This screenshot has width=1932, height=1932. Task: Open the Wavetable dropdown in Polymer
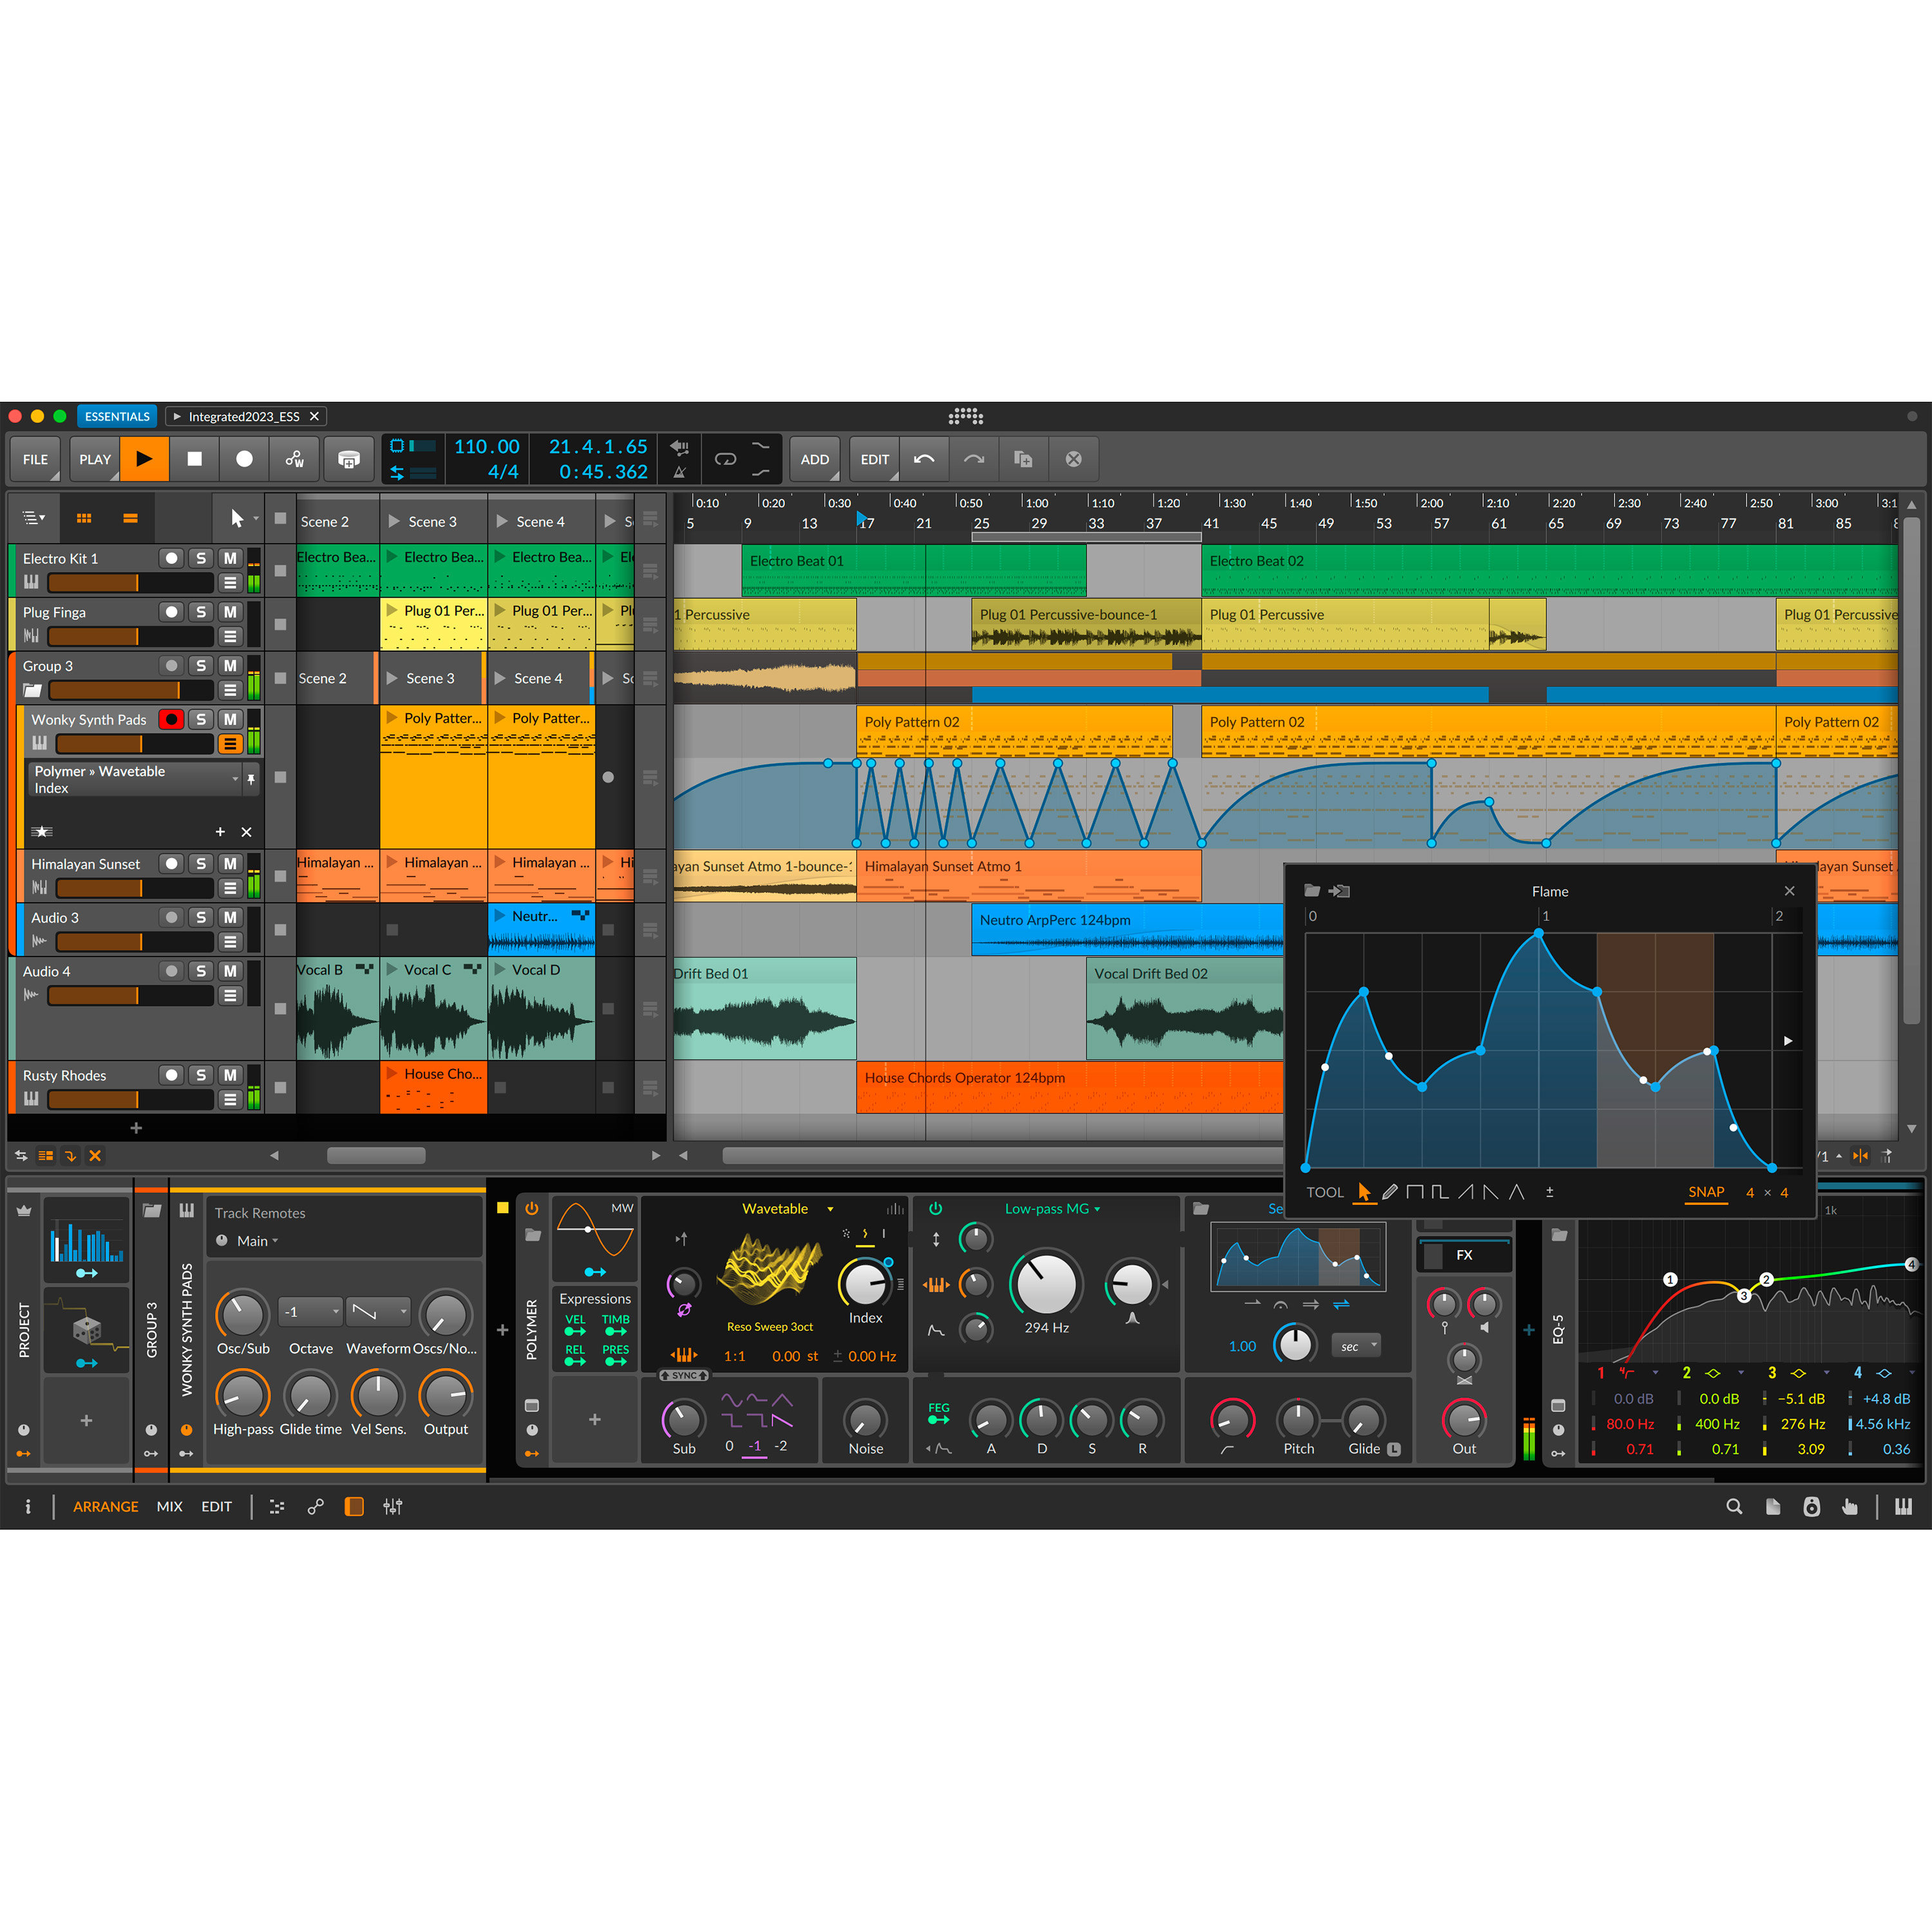830,1208
